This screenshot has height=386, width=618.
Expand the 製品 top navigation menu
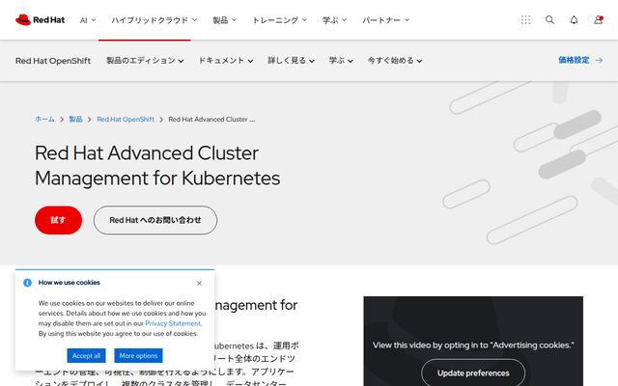click(224, 20)
